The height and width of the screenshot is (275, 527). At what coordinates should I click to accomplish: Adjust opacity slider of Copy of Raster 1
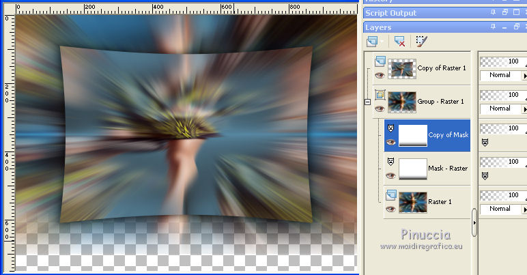[503, 61]
